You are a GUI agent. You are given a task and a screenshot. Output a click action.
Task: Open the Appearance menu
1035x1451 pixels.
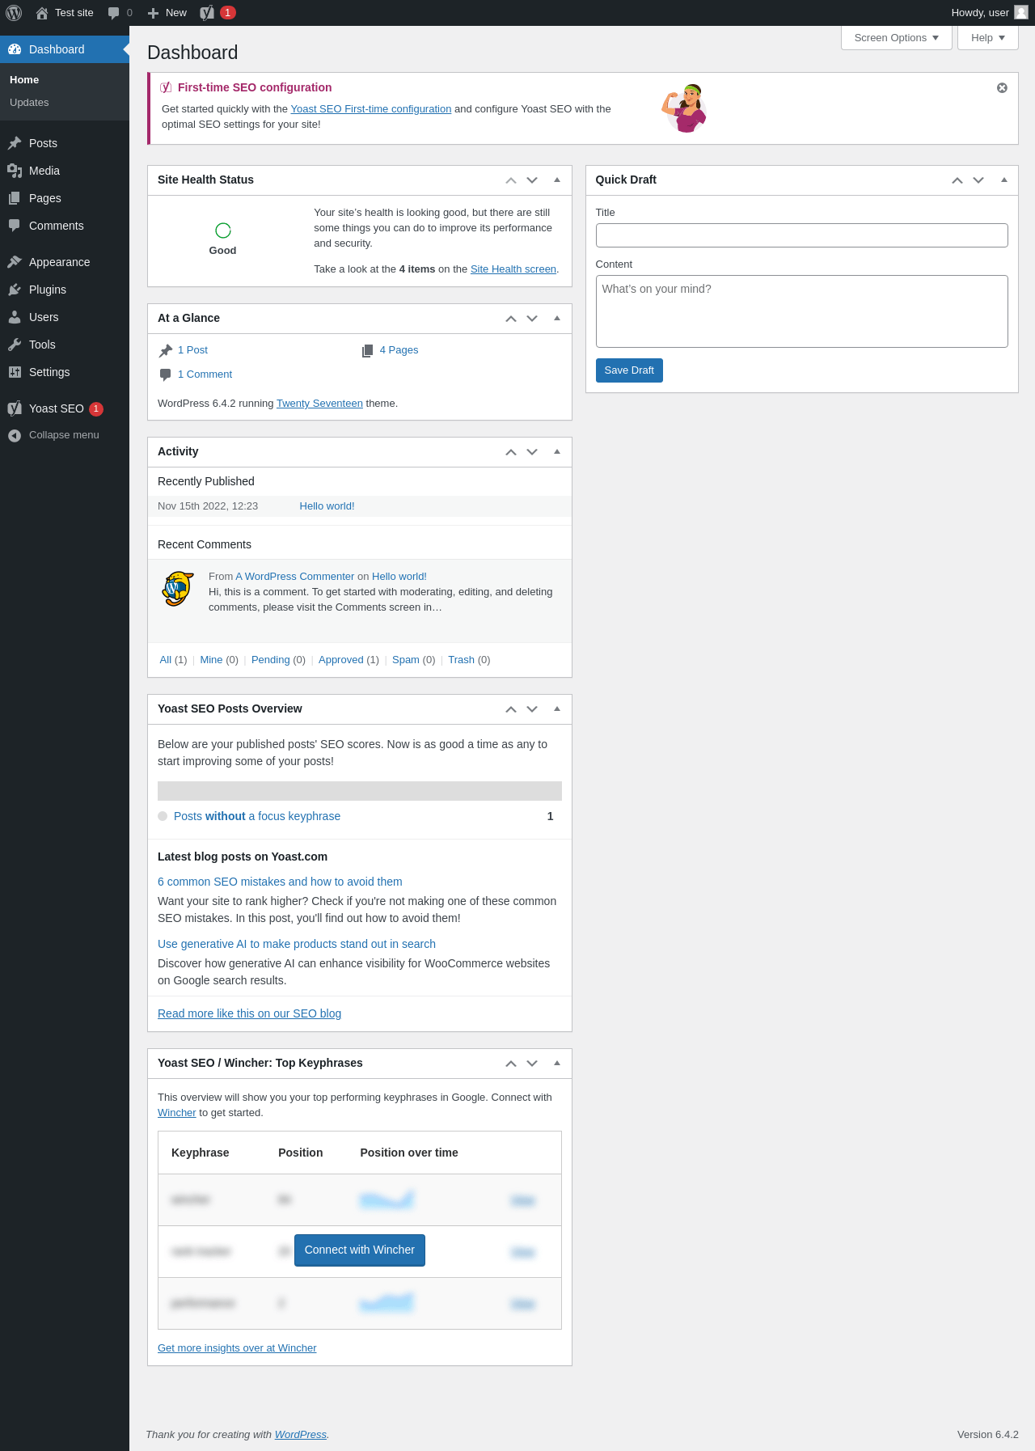(x=65, y=262)
